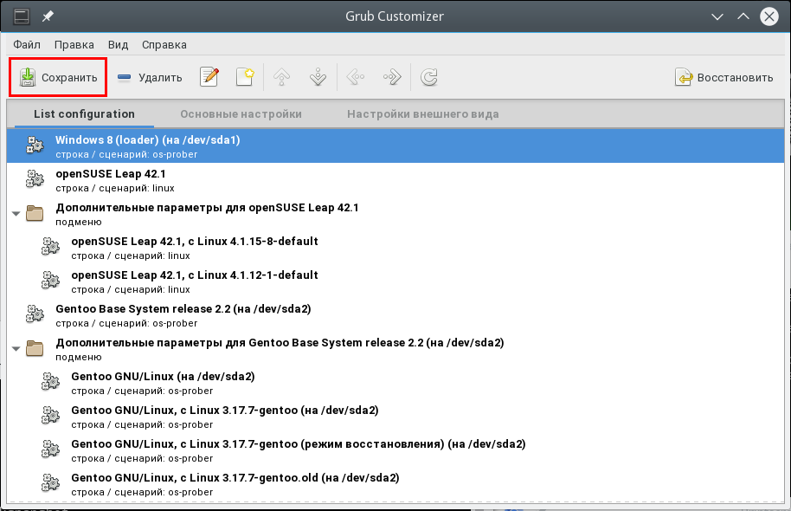Select the openSUSE Leap 42.1 entry
791x511 pixels.
coord(395,180)
